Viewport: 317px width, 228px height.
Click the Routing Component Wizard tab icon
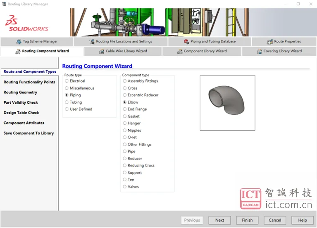(x=18, y=51)
